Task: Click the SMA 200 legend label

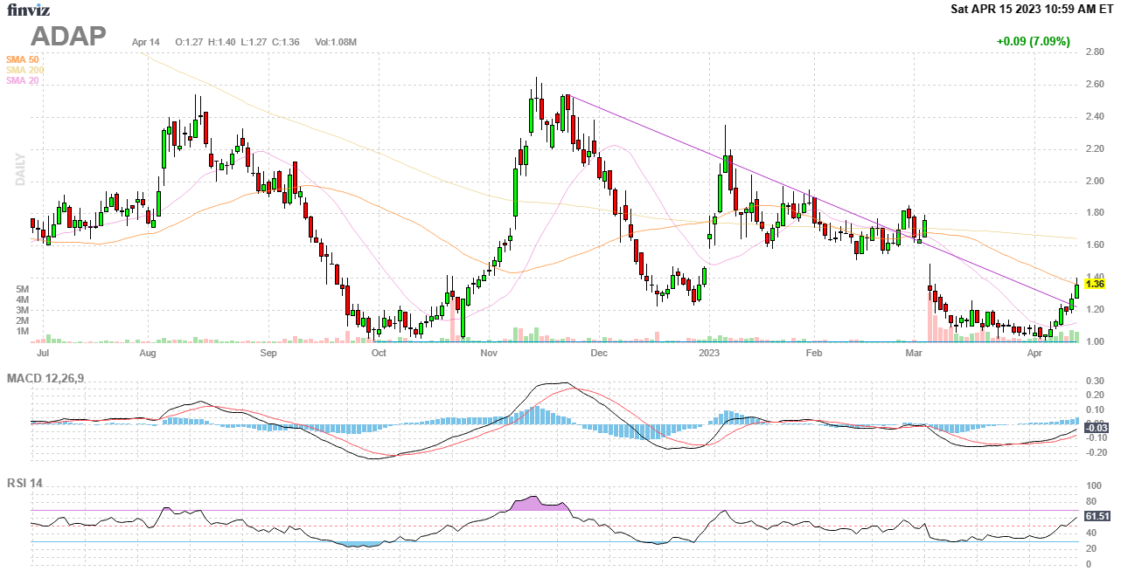Action: [24, 70]
